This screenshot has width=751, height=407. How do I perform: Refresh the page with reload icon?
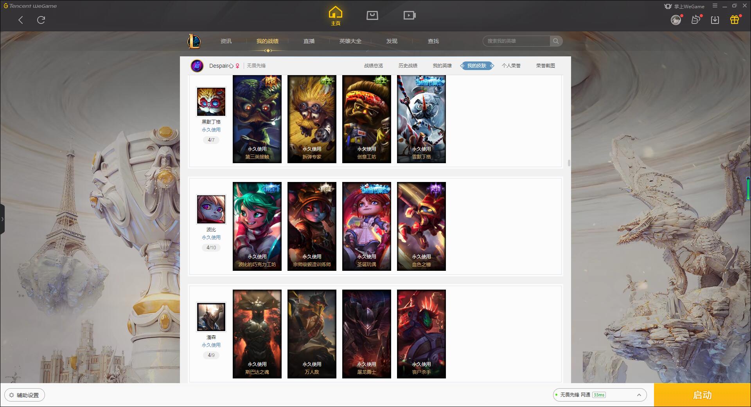point(41,20)
